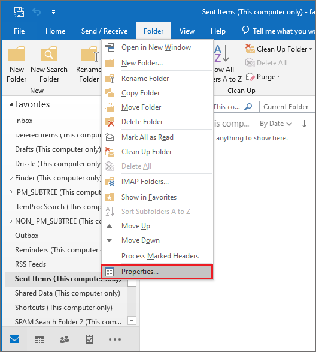The width and height of the screenshot is (316, 352).
Task: Click the Undo arrow in the title bar
Action: [37, 11]
